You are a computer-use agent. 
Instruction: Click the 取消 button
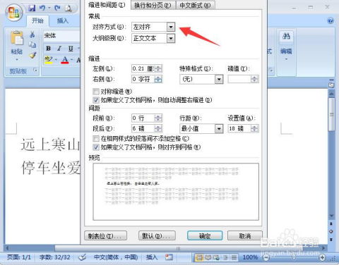point(245,236)
